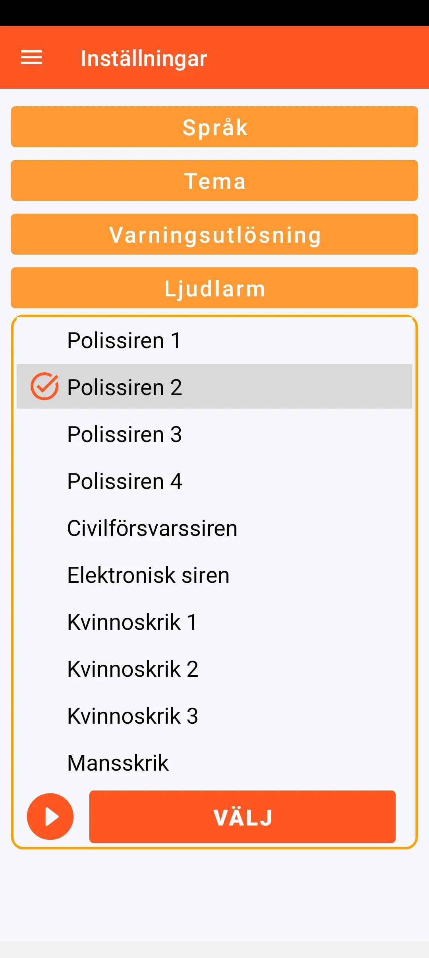The height and width of the screenshot is (958, 429).
Task: Open the Varningsutlösning section
Action: point(214,234)
